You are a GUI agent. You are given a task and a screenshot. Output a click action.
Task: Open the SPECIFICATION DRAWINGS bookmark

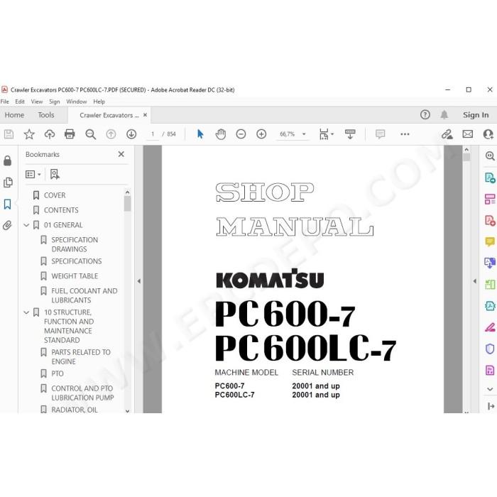pyautogui.click(x=75, y=244)
